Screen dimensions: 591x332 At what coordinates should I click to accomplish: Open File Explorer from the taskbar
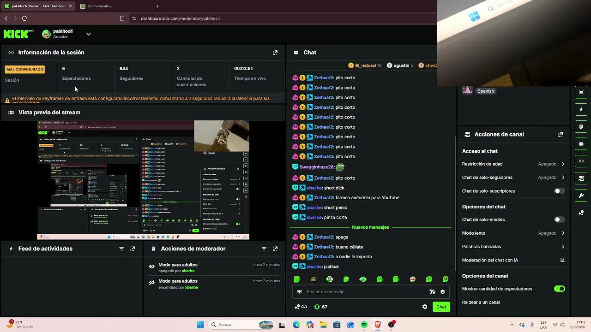pos(323,325)
